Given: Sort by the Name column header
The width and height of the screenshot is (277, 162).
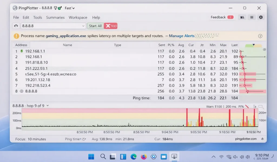Looking at the screenshot, I should point(67,45).
